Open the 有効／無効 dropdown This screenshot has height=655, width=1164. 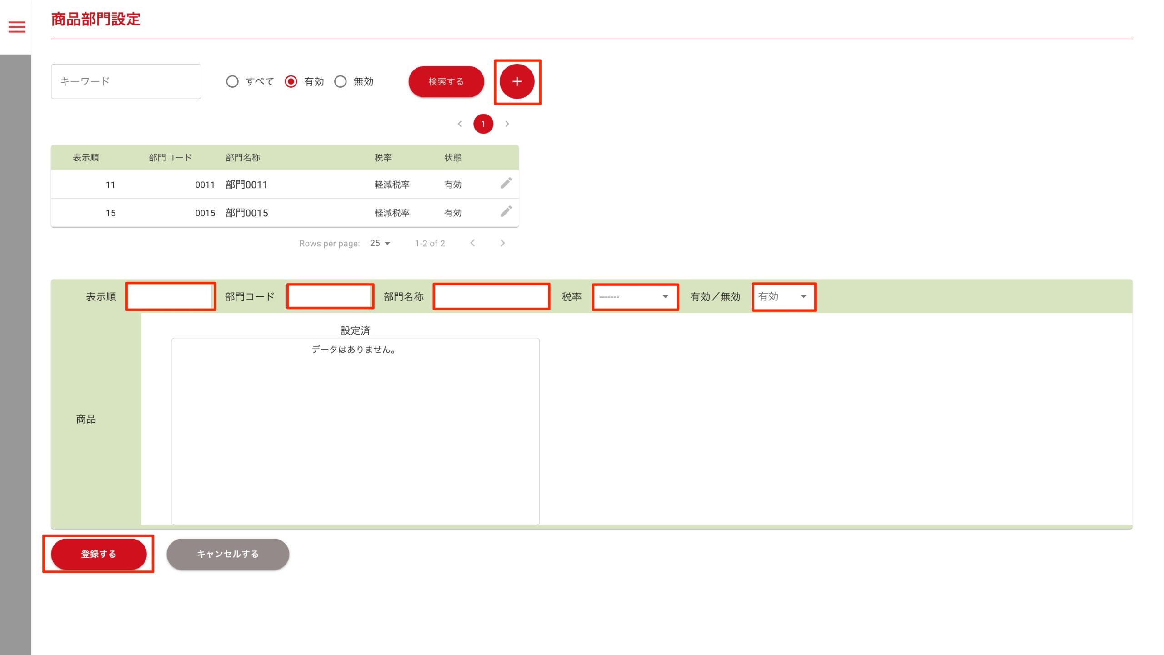click(783, 297)
